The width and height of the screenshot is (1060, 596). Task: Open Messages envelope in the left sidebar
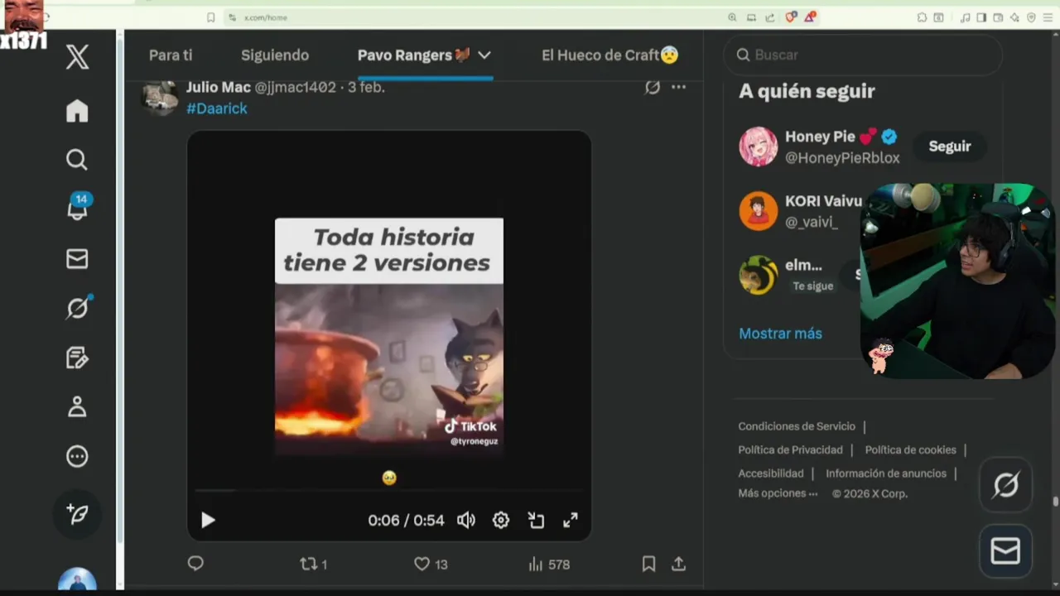click(x=77, y=259)
